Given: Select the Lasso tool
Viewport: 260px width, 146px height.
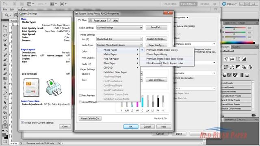Looking at the screenshot, I should [x=5, y=35].
